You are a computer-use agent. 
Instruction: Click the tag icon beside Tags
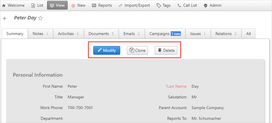click(159, 5)
